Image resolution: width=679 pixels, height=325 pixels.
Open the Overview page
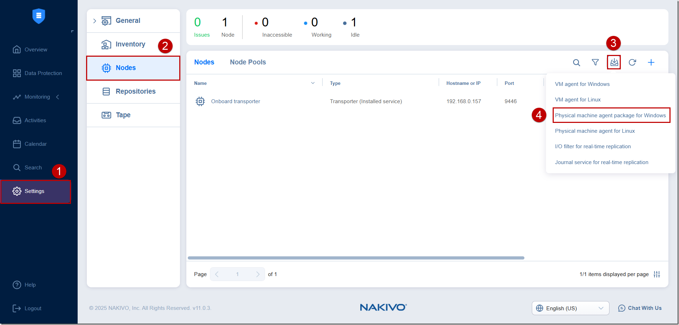click(30, 50)
